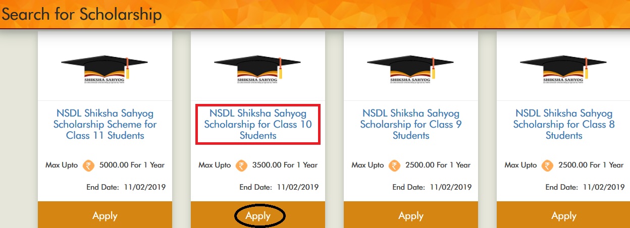Open NSDL Shiksha Sahyog Class 8 scholarship link
The width and height of the screenshot is (630, 228).
564,125
